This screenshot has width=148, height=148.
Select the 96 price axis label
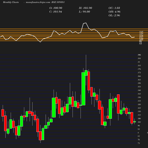point(139,126)
